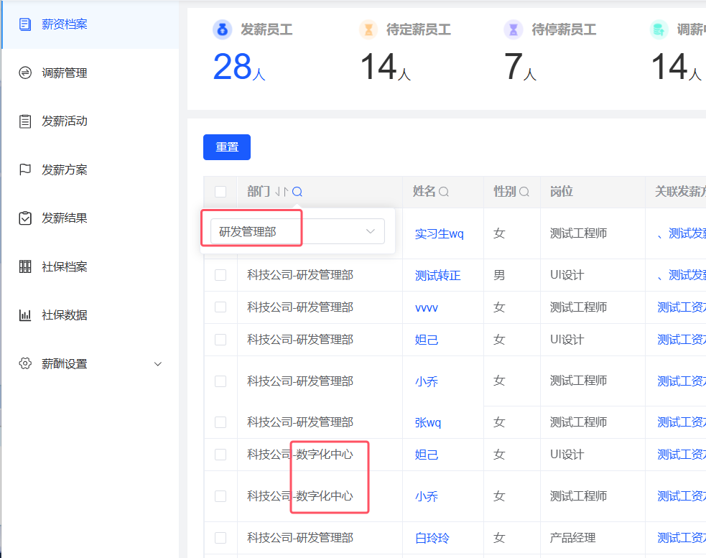Click the 薪资档案 sidebar icon
The image size is (706, 558).
(25, 24)
